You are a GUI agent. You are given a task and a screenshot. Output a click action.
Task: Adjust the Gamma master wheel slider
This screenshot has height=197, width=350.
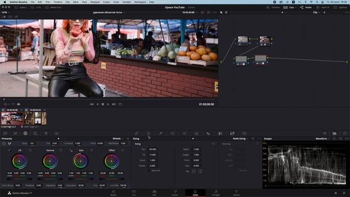coord(50,179)
